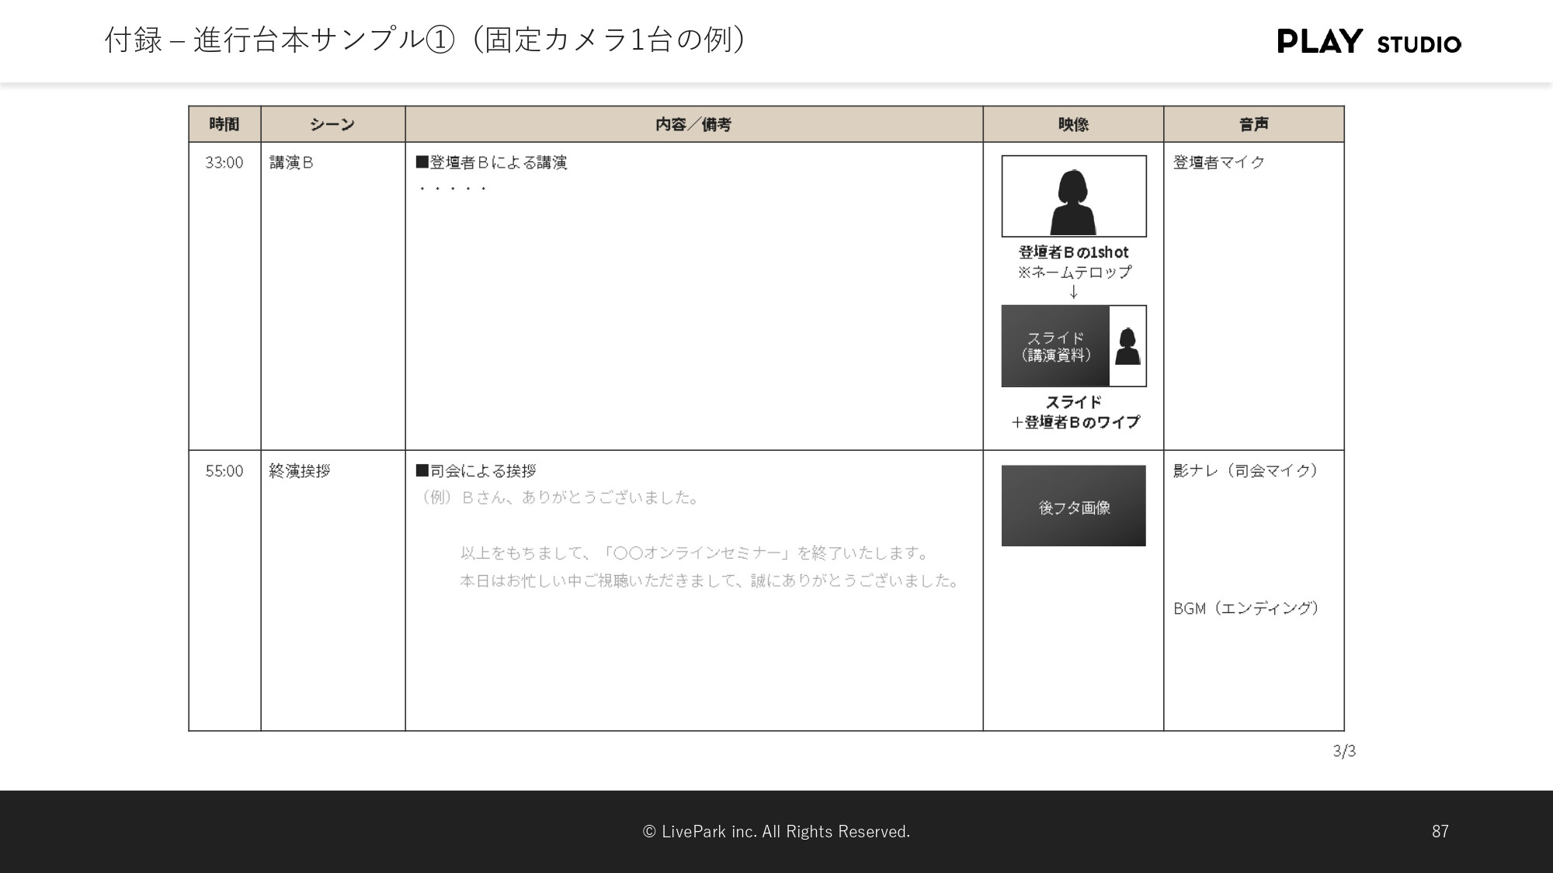Select the 時間 column header

pyautogui.click(x=225, y=123)
